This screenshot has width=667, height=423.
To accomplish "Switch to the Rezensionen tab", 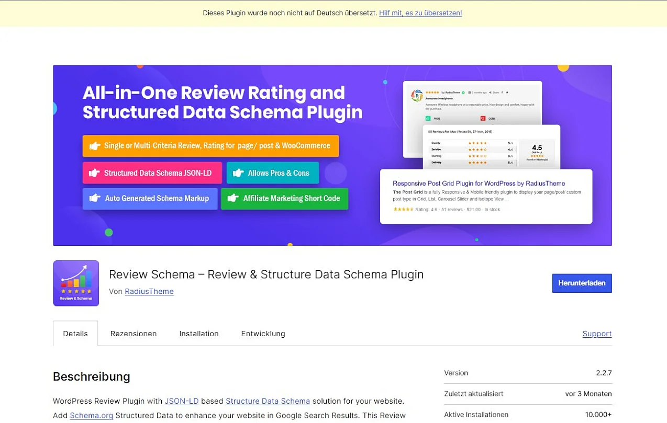I will 134,334.
